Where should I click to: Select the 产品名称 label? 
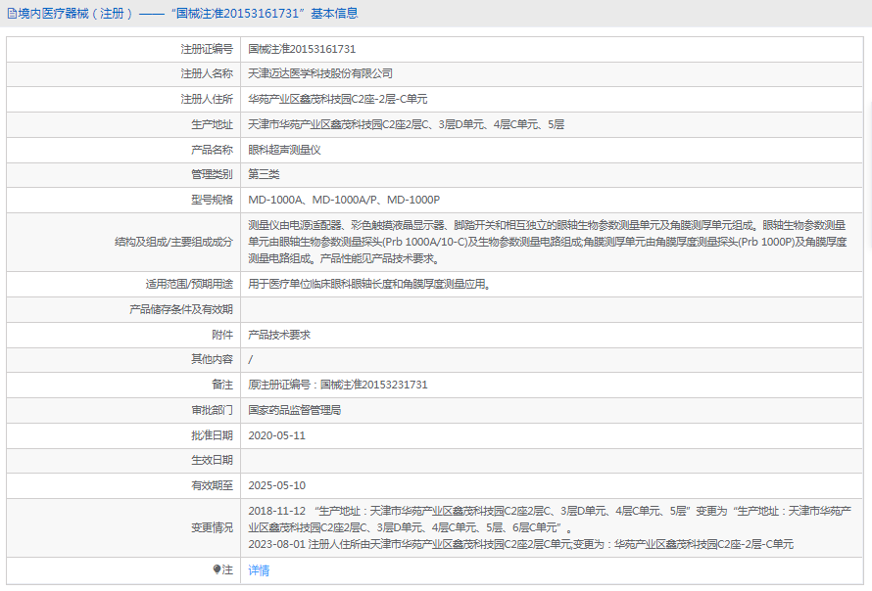(212, 150)
